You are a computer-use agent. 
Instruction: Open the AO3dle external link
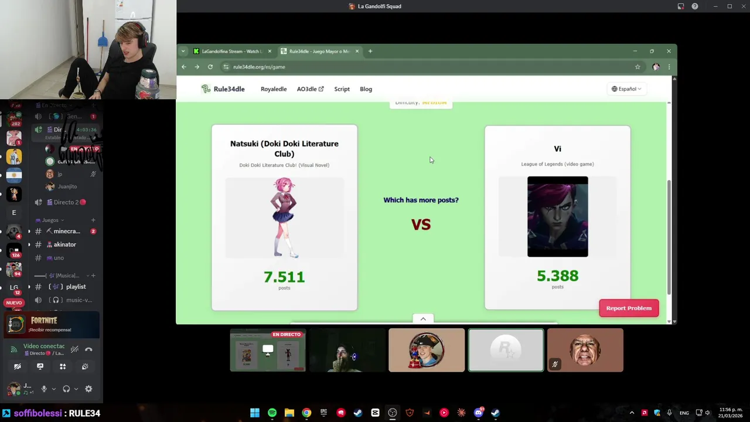tap(310, 89)
